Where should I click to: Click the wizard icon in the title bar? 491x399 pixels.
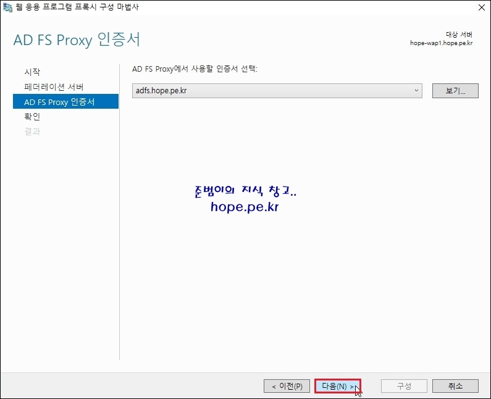point(7,7)
